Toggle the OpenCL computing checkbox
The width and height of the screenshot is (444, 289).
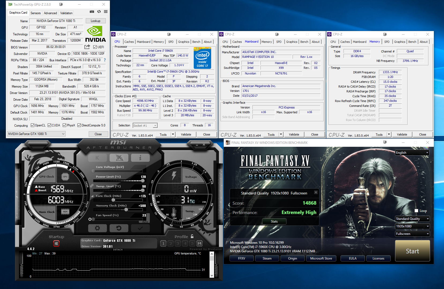tap(32, 125)
